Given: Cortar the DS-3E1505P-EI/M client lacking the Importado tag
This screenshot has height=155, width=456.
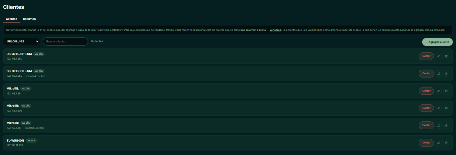Looking at the screenshot, I should (x=426, y=56).
